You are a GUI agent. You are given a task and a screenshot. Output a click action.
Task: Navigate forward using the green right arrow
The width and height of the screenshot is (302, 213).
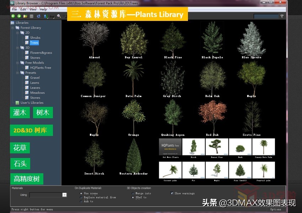tap(19, 16)
